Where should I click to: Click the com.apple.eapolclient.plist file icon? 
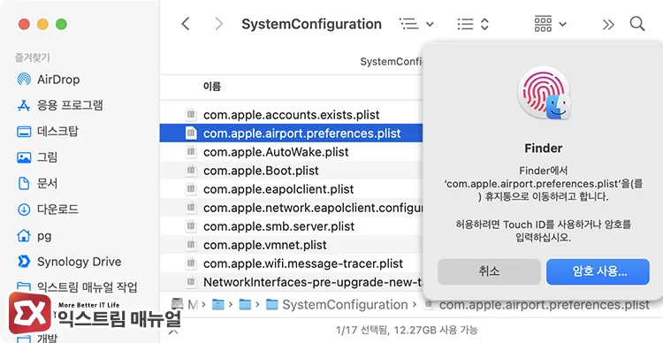[x=191, y=189]
